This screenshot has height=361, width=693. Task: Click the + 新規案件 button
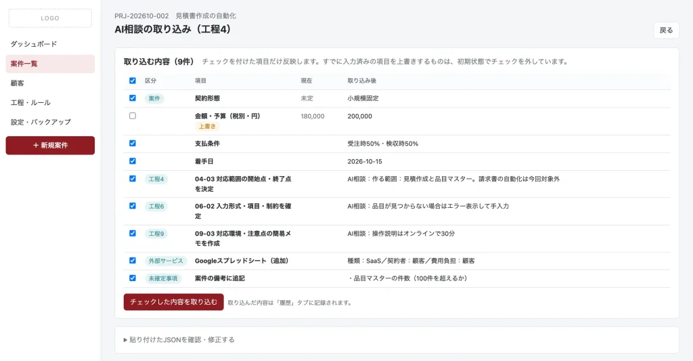[x=50, y=146]
